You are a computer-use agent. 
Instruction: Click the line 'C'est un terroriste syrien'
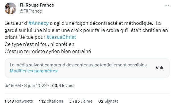tap(48, 51)
